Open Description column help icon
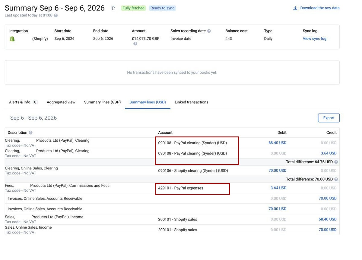Viewport: 362px width, 260px height. 30,133
